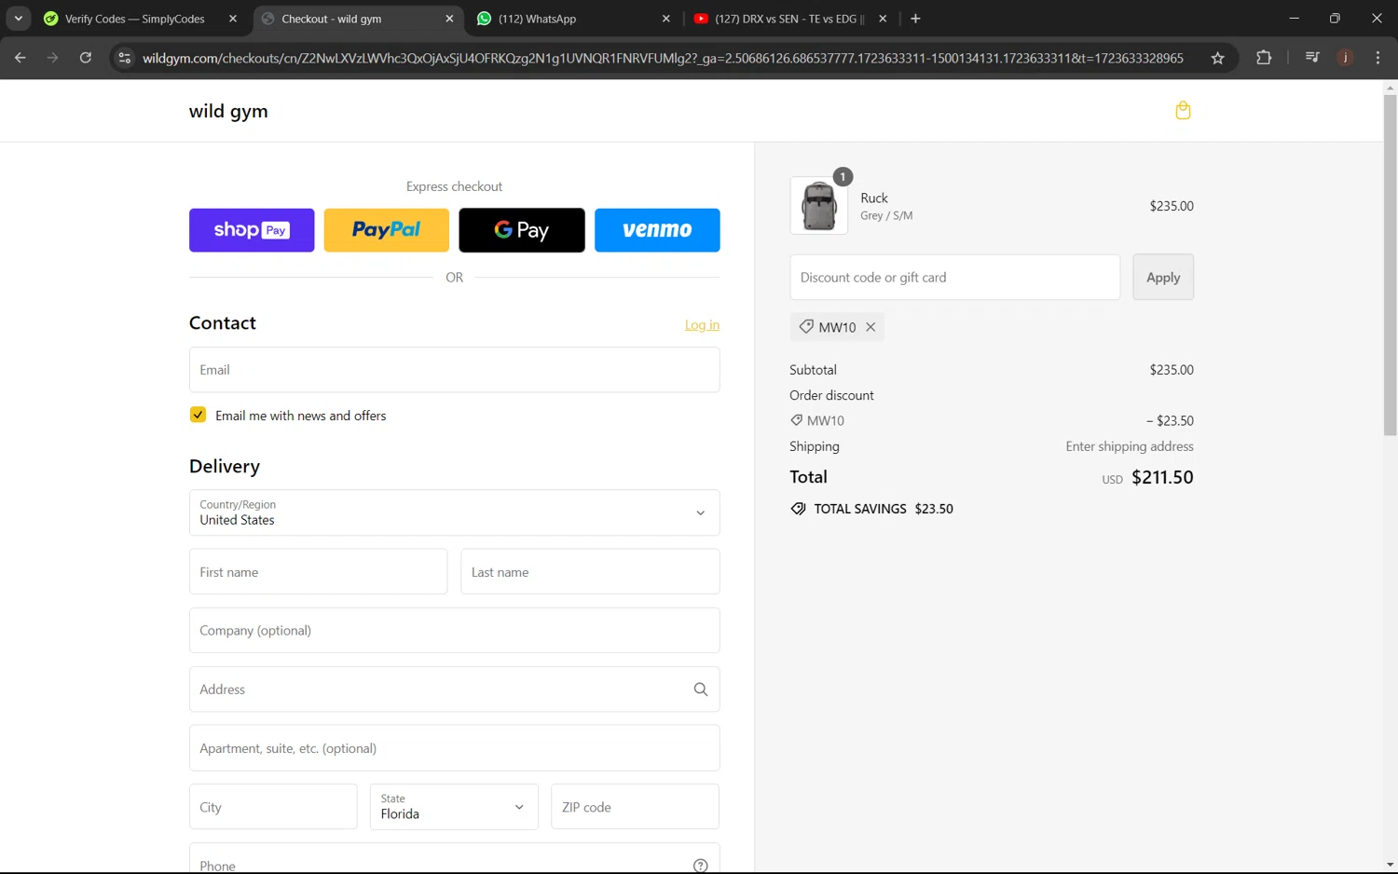Click the phone field help icon
The image size is (1398, 874).
[701, 866]
